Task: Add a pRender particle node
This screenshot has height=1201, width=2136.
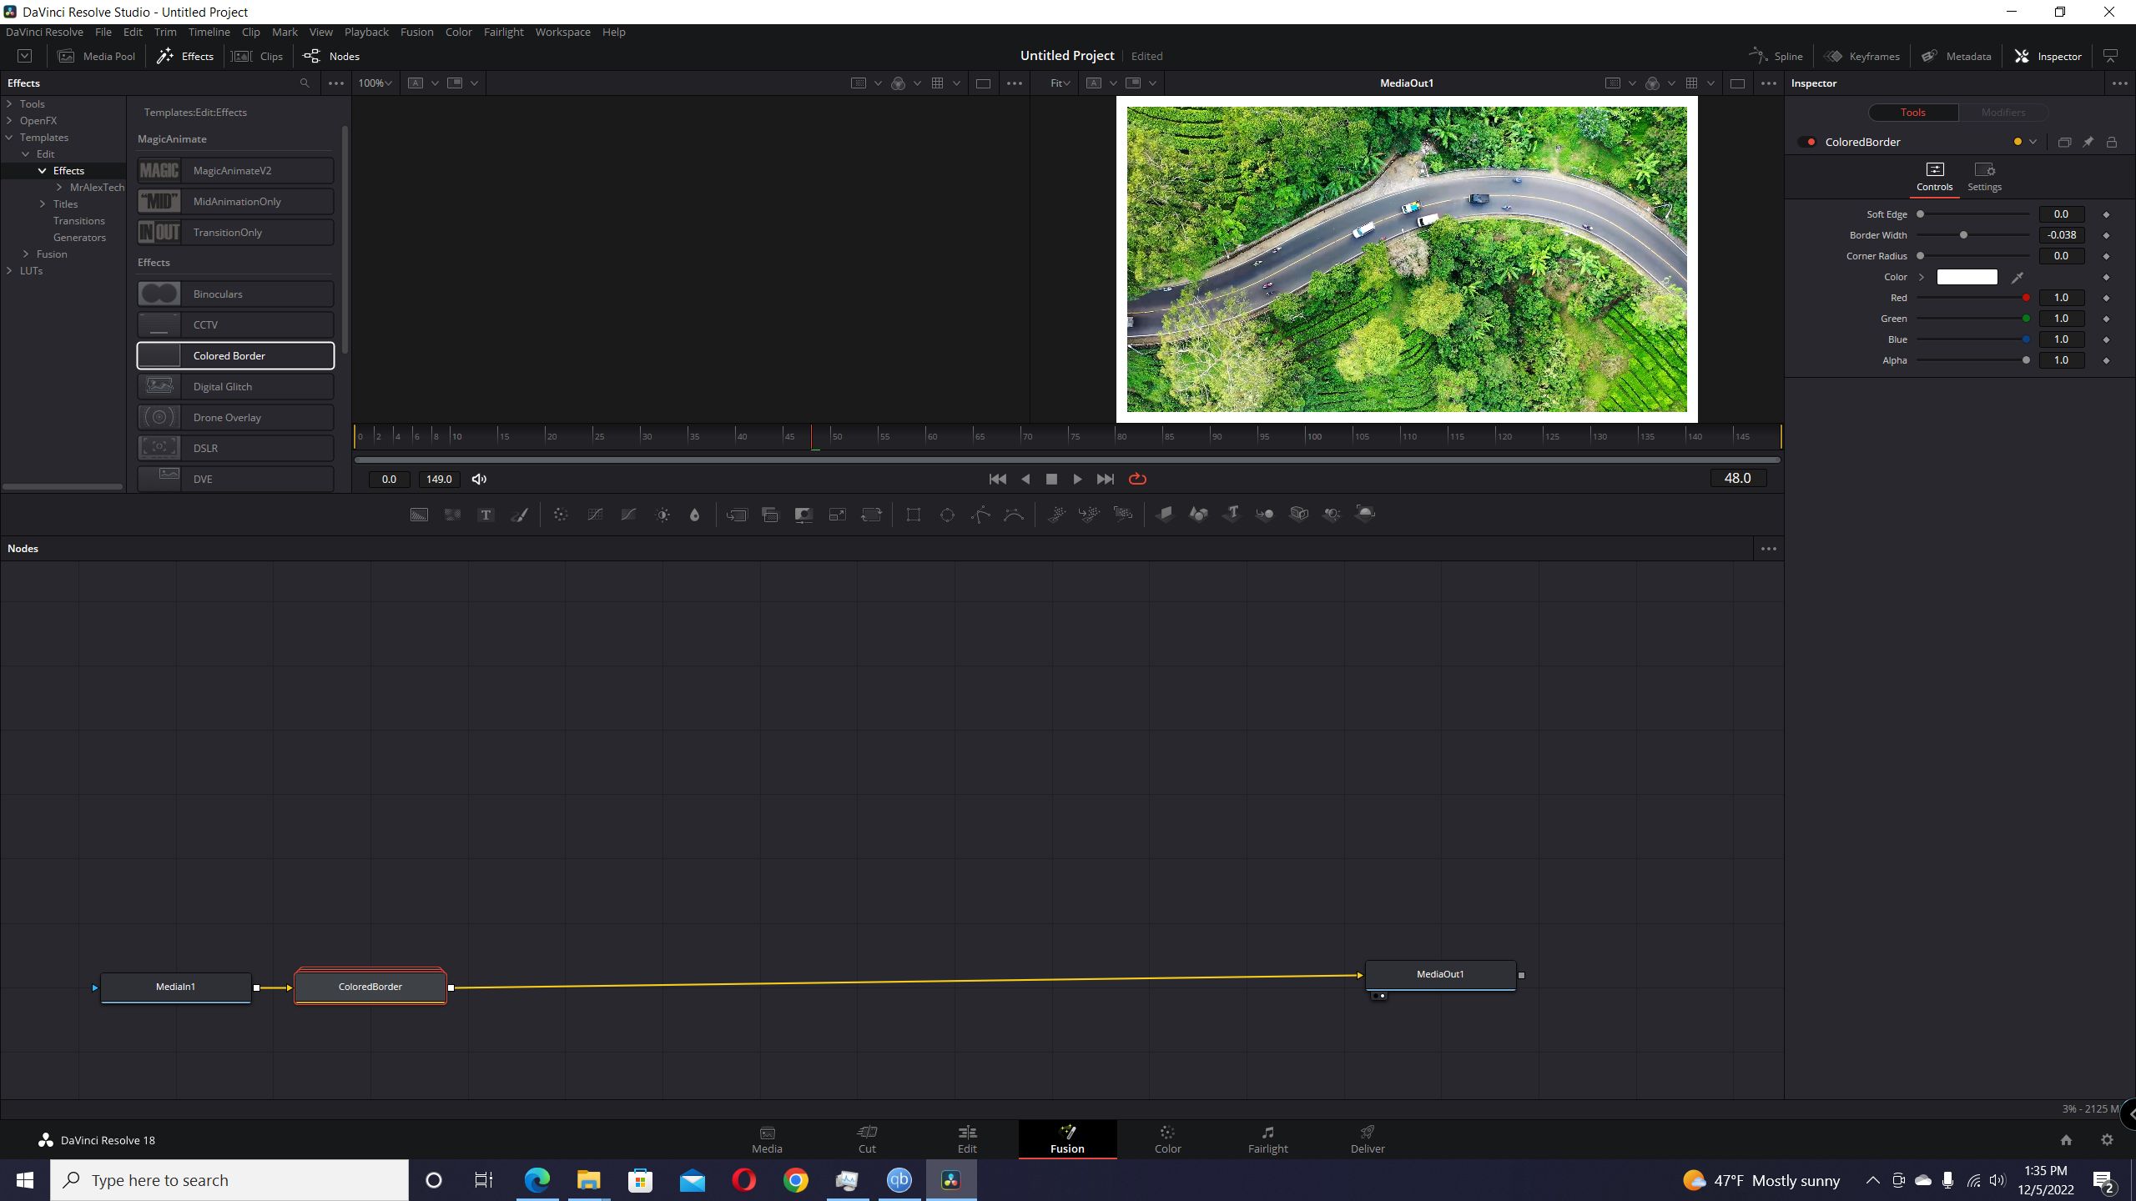Action: coord(1123,515)
